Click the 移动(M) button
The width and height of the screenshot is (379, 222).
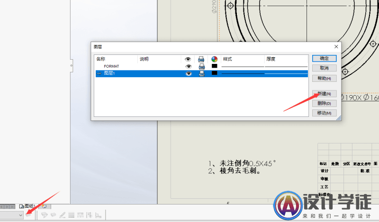tap(324, 113)
